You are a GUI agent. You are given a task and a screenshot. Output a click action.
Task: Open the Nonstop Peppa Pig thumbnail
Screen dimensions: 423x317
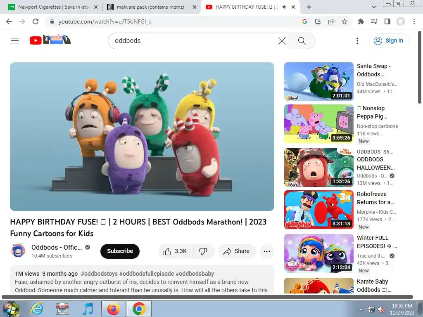[318, 124]
